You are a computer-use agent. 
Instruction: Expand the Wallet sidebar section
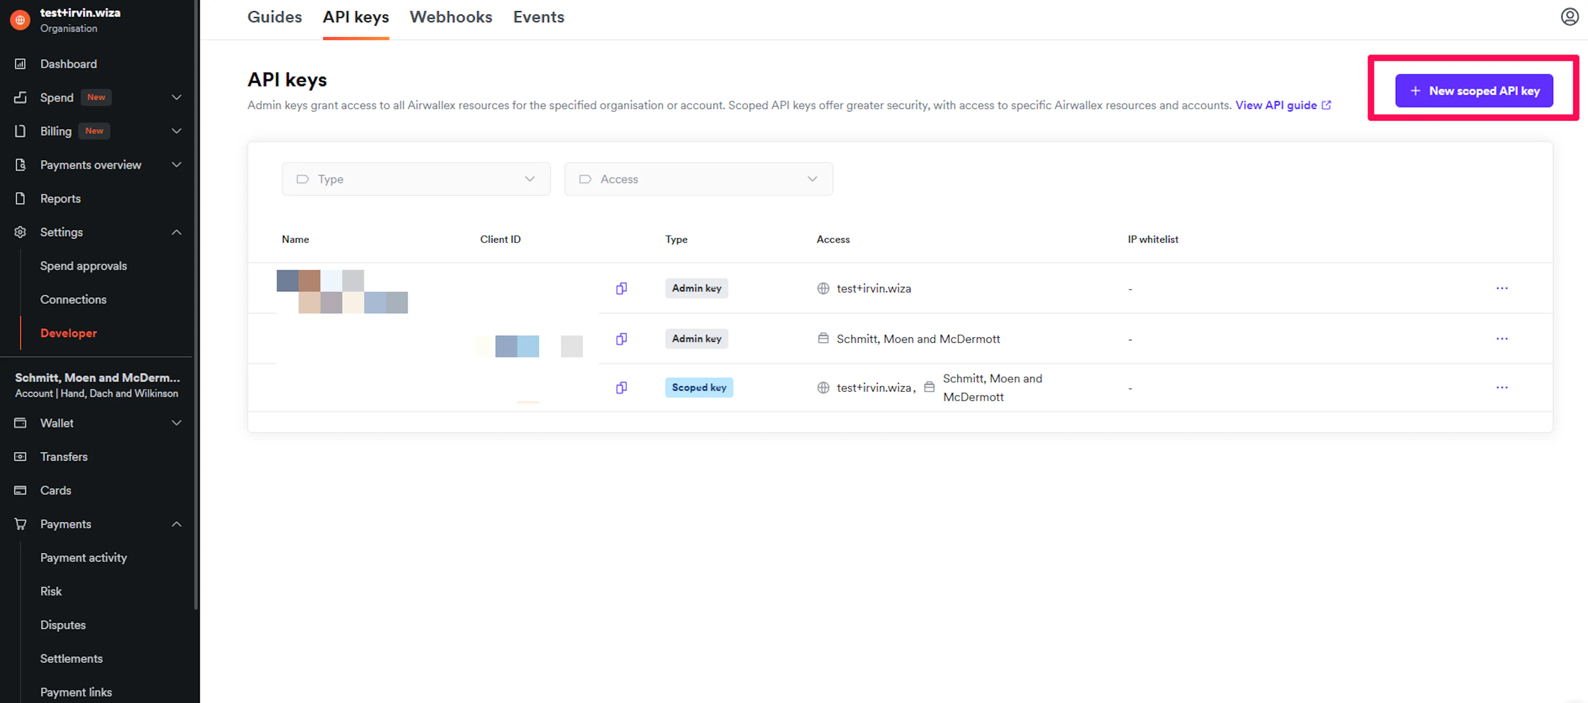[x=176, y=423]
